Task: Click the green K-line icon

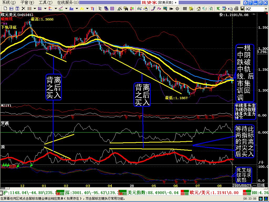Action: (x=218, y=9)
